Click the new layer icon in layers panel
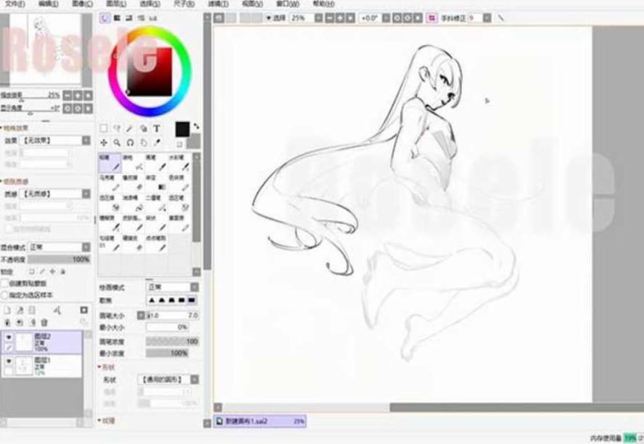644x444 pixels. (x=8, y=310)
